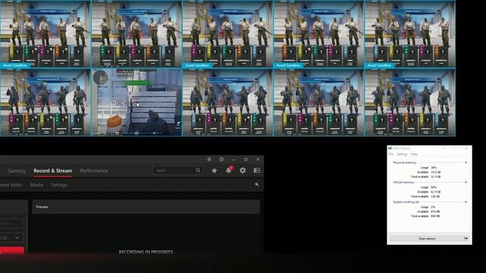
Task: Open Help menu in Mem Reduct
Action: coord(414,154)
